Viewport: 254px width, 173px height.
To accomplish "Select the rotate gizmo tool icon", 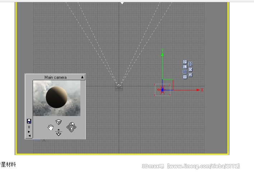I will [190, 69].
